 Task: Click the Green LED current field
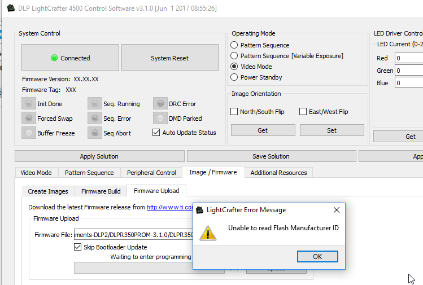tap(409, 71)
